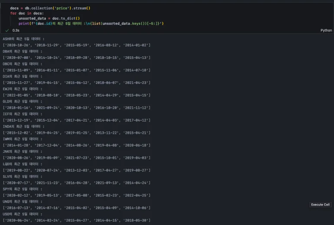Click the 'for doc in docs:' code line
The width and height of the screenshot is (334, 225).
click(27, 13)
